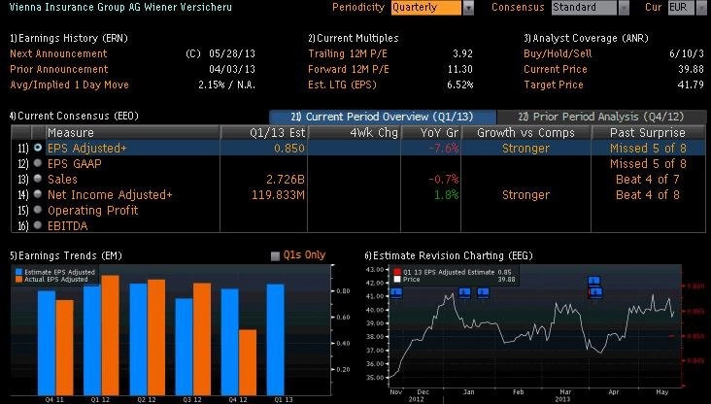711x404 pixels.
Task: Click Beat 4 of 8 in Net Income row
Action: [648, 195]
